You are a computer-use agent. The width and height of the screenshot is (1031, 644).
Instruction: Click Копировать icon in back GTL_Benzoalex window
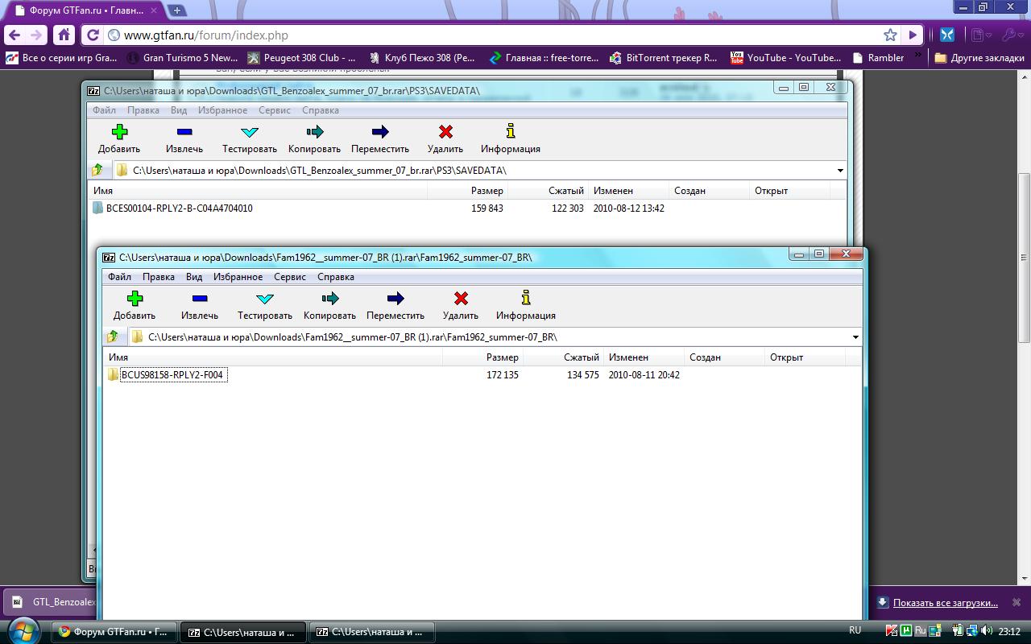(314, 132)
